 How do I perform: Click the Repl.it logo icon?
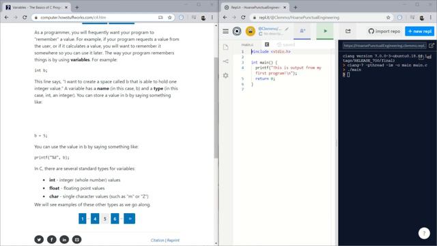click(237, 31)
